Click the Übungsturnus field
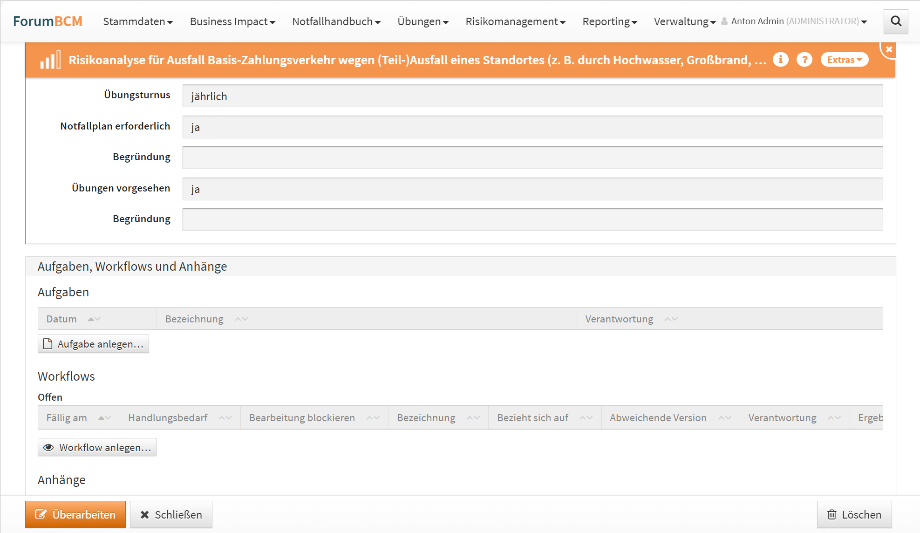Image resolution: width=920 pixels, height=533 pixels. [532, 96]
